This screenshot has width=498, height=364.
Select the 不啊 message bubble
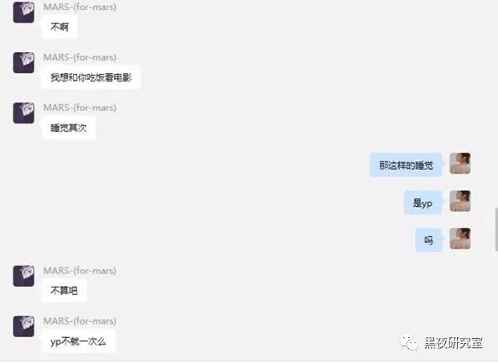pos(60,27)
